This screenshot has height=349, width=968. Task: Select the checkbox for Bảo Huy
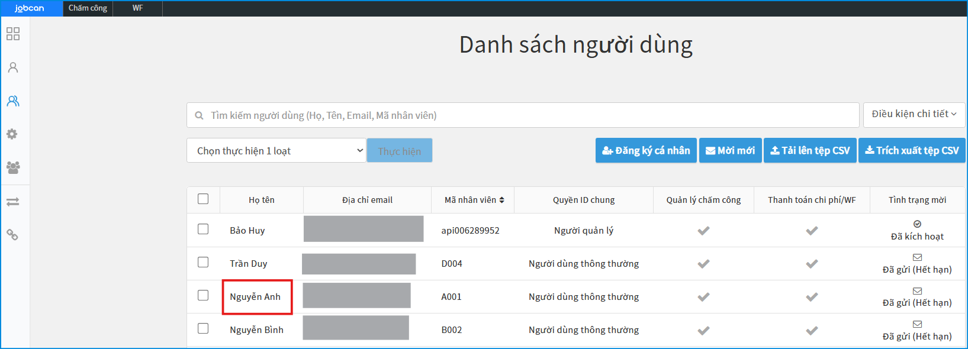pyautogui.click(x=203, y=229)
